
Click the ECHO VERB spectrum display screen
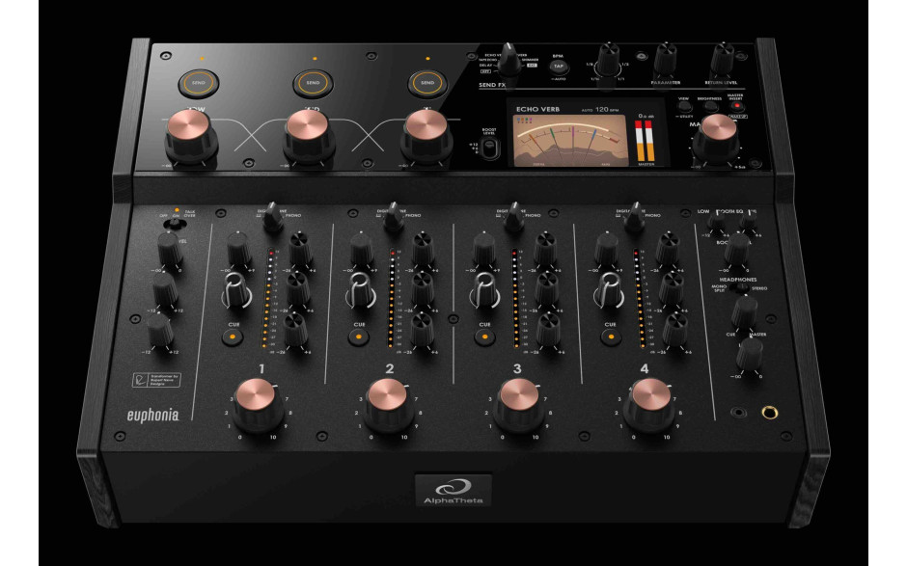[569, 141]
